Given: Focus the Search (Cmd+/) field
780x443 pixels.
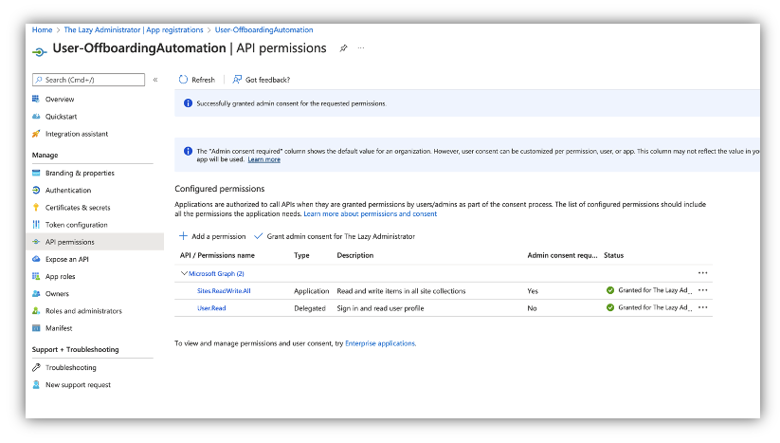Looking at the screenshot, I should tap(88, 80).
